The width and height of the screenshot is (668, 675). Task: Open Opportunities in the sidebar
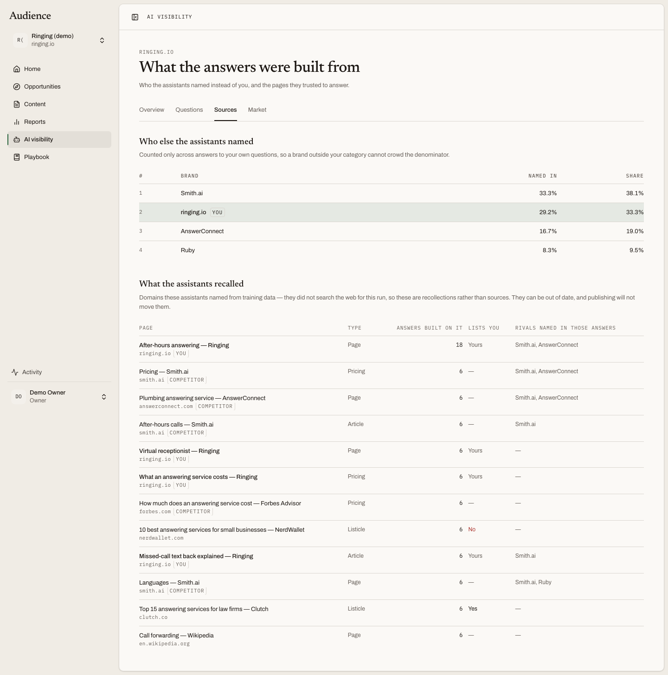click(x=59, y=87)
